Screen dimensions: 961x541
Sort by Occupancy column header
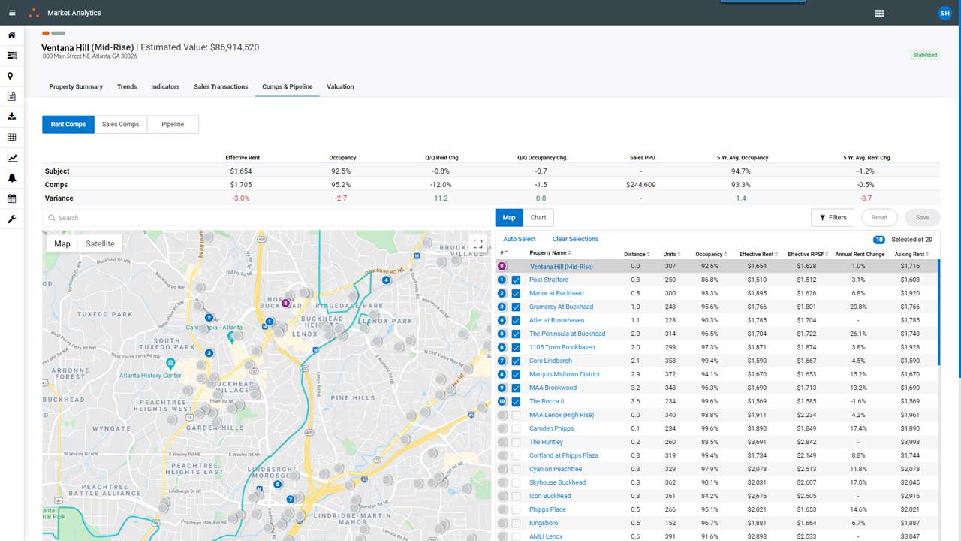point(710,254)
